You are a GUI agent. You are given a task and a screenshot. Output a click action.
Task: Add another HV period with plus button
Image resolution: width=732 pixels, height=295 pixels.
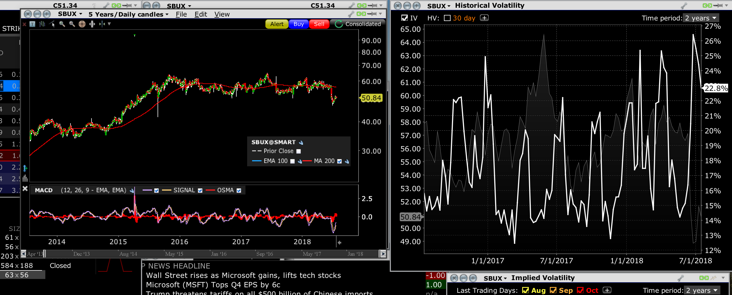(x=484, y=18)
